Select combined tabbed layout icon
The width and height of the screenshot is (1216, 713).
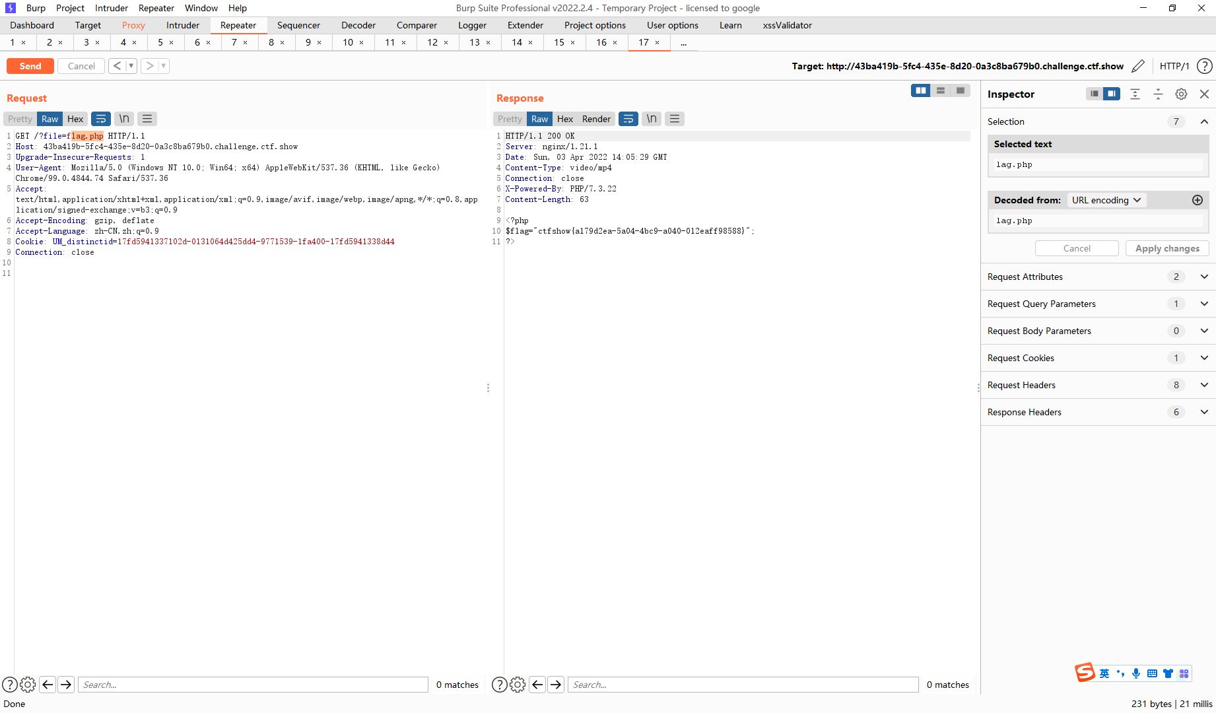click(961, 90)
